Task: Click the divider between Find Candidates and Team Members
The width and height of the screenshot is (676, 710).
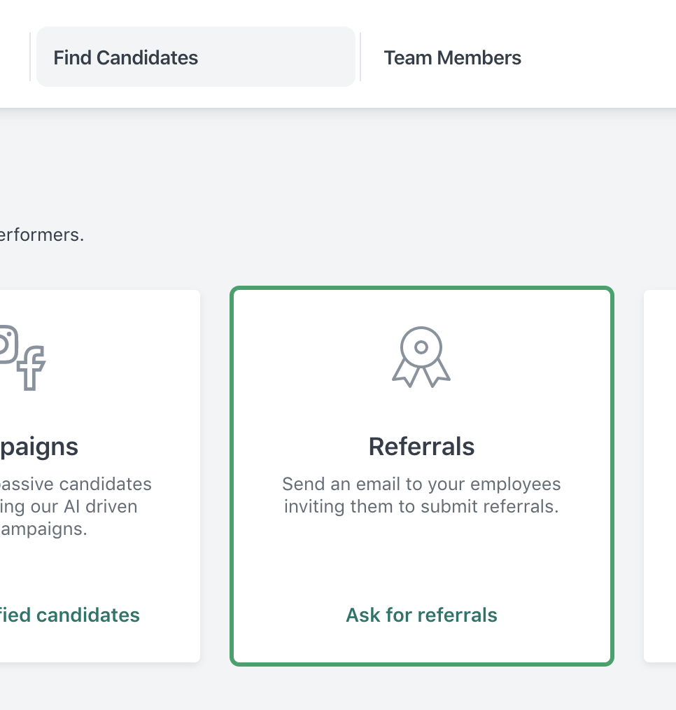Action: pos(360,57)
